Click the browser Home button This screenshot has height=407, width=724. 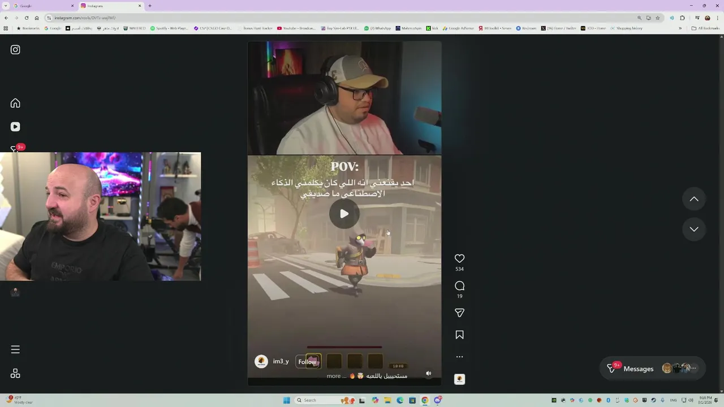(x=37, y=18)
